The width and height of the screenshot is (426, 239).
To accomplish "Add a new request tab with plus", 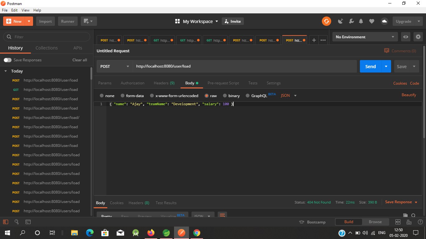I will pos(314,40).
